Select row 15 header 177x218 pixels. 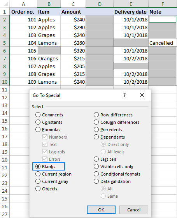[5, 121]
